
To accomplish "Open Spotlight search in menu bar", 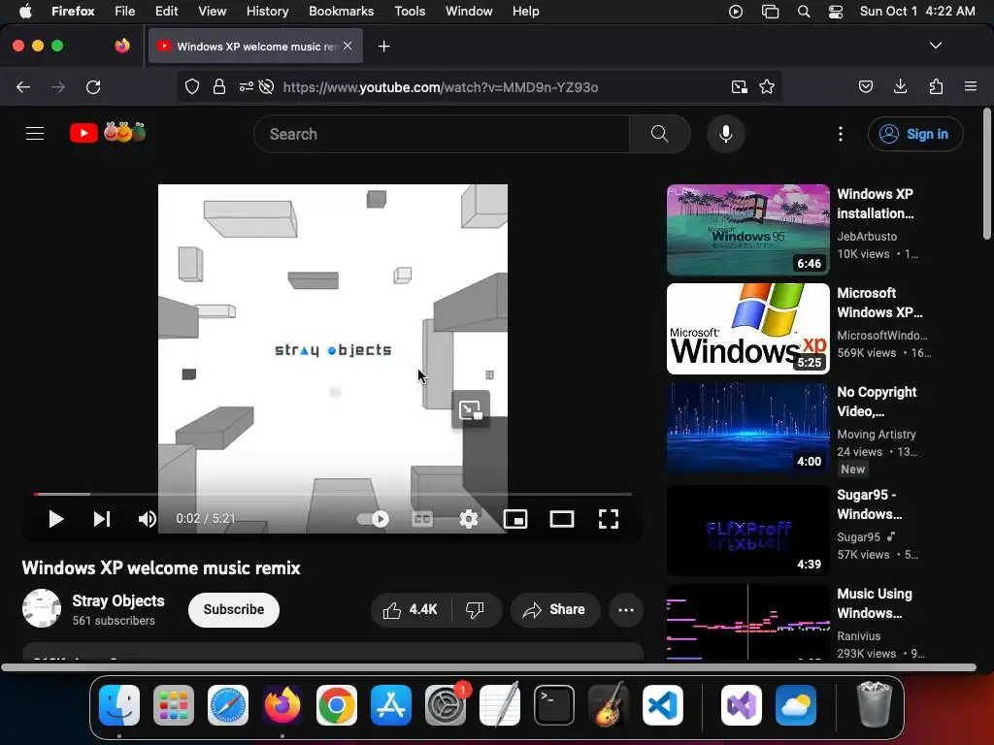I will (x=804, y=12).
